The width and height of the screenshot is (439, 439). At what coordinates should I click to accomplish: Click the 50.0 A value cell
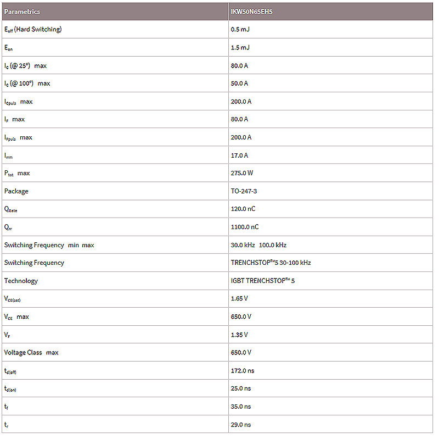pos(240,84)
